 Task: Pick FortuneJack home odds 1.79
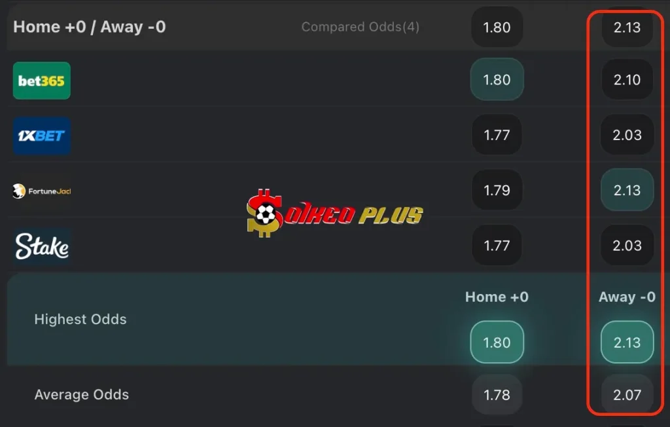tap(497, 191)
